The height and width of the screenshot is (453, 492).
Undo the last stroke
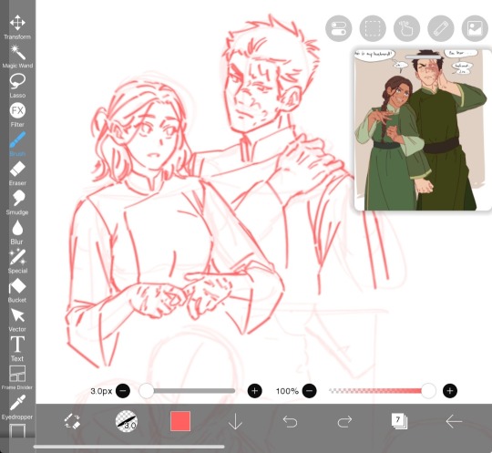(x=290, y=421)
